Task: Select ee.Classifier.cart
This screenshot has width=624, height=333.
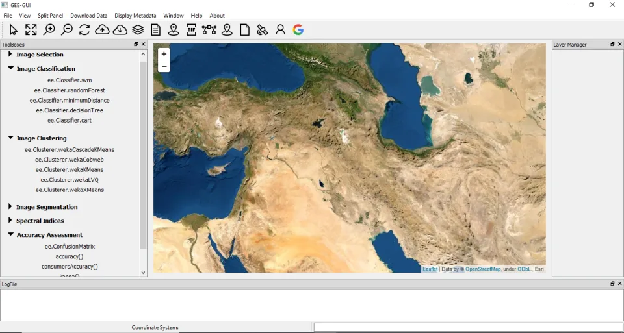Action: 70,120
